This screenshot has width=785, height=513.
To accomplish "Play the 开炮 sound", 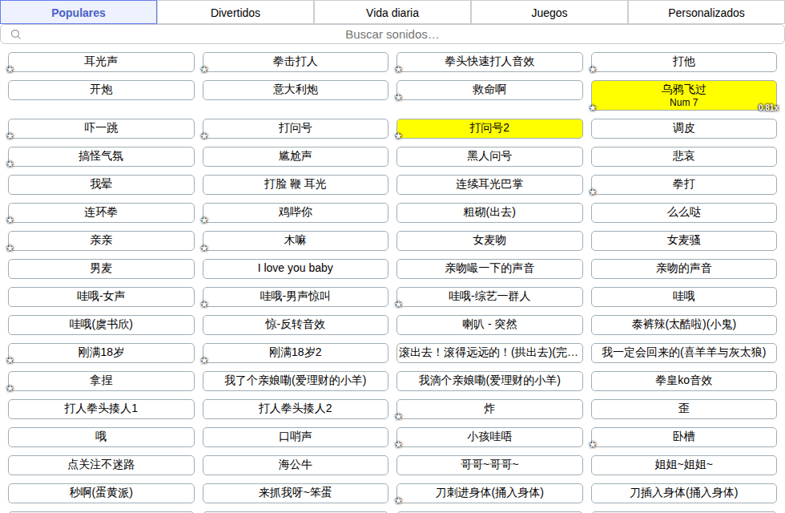I will pos(101,90).
